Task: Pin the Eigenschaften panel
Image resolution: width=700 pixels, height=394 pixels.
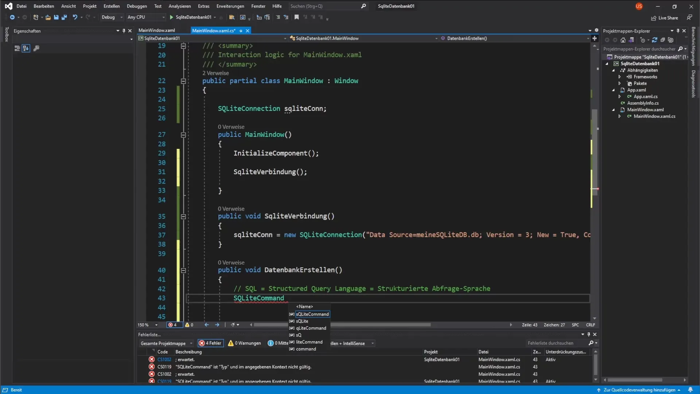Action: click(x=124, y=31)
